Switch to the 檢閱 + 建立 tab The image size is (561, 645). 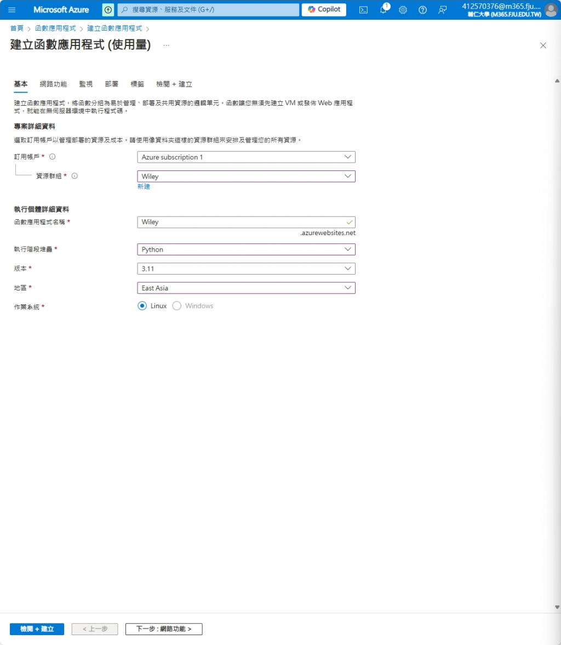pos(174,84)
